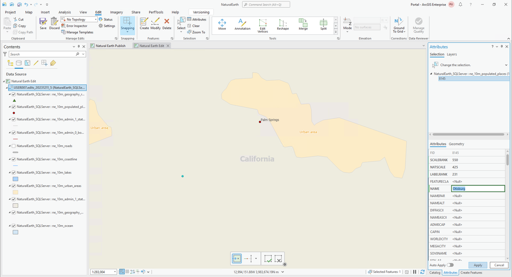Switch Contents to List By Drawing Order
Viewport: 512px width, 277px height.
[10, 63]
